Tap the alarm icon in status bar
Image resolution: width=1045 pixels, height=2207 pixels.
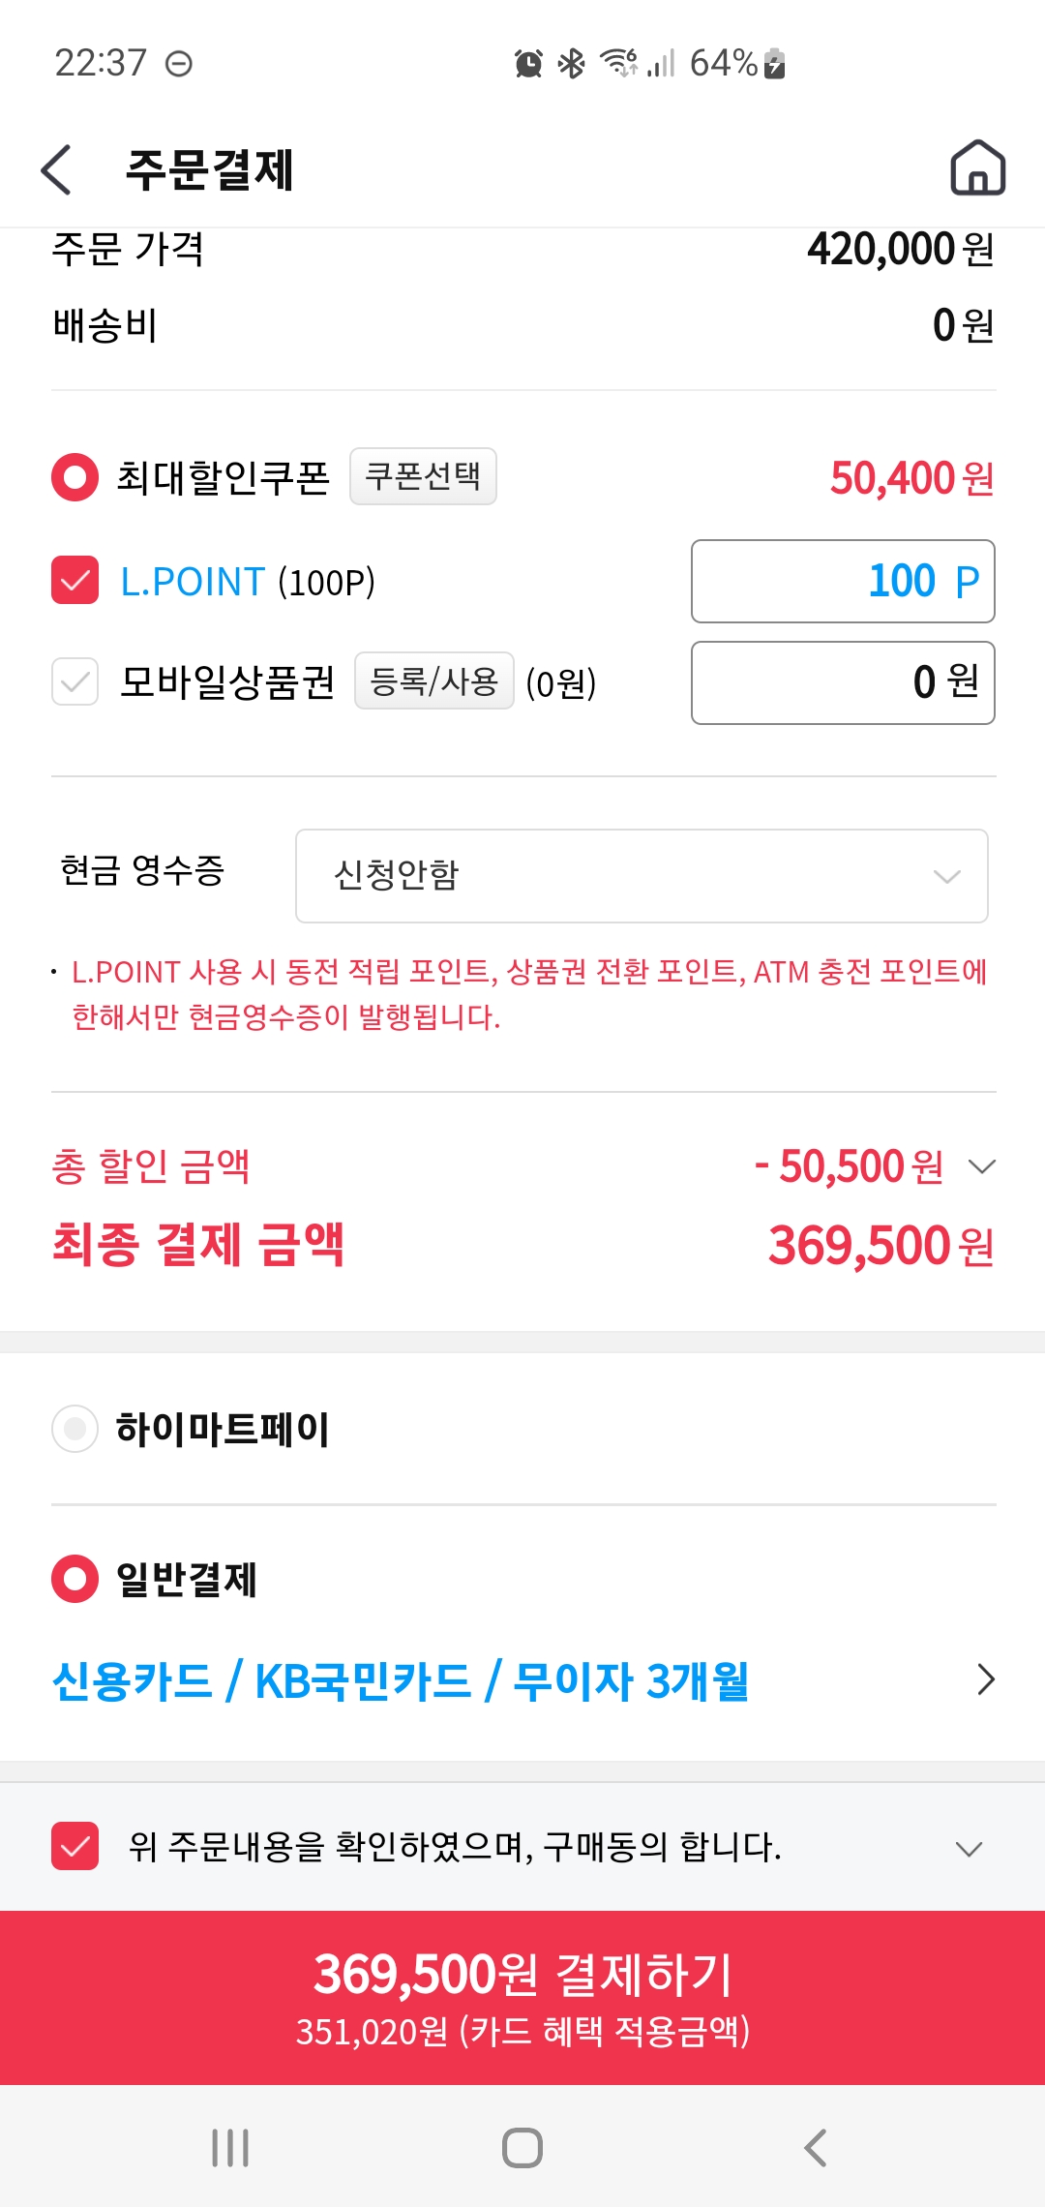528,64
